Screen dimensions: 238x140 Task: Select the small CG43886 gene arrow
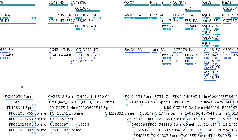(72, 5)
